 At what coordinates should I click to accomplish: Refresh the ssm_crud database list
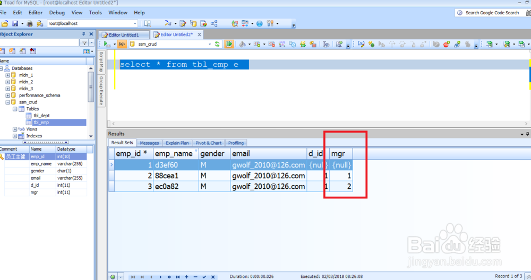point(217,44)
